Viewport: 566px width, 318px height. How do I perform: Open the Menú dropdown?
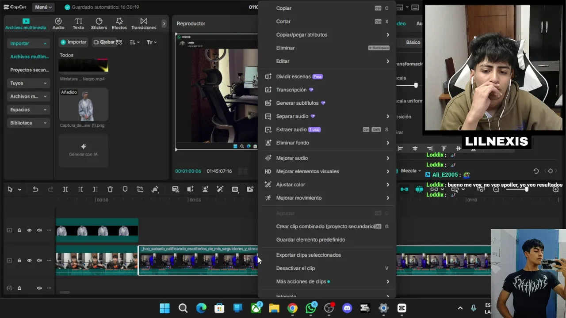pyautogui.click(x=43, y=7)
